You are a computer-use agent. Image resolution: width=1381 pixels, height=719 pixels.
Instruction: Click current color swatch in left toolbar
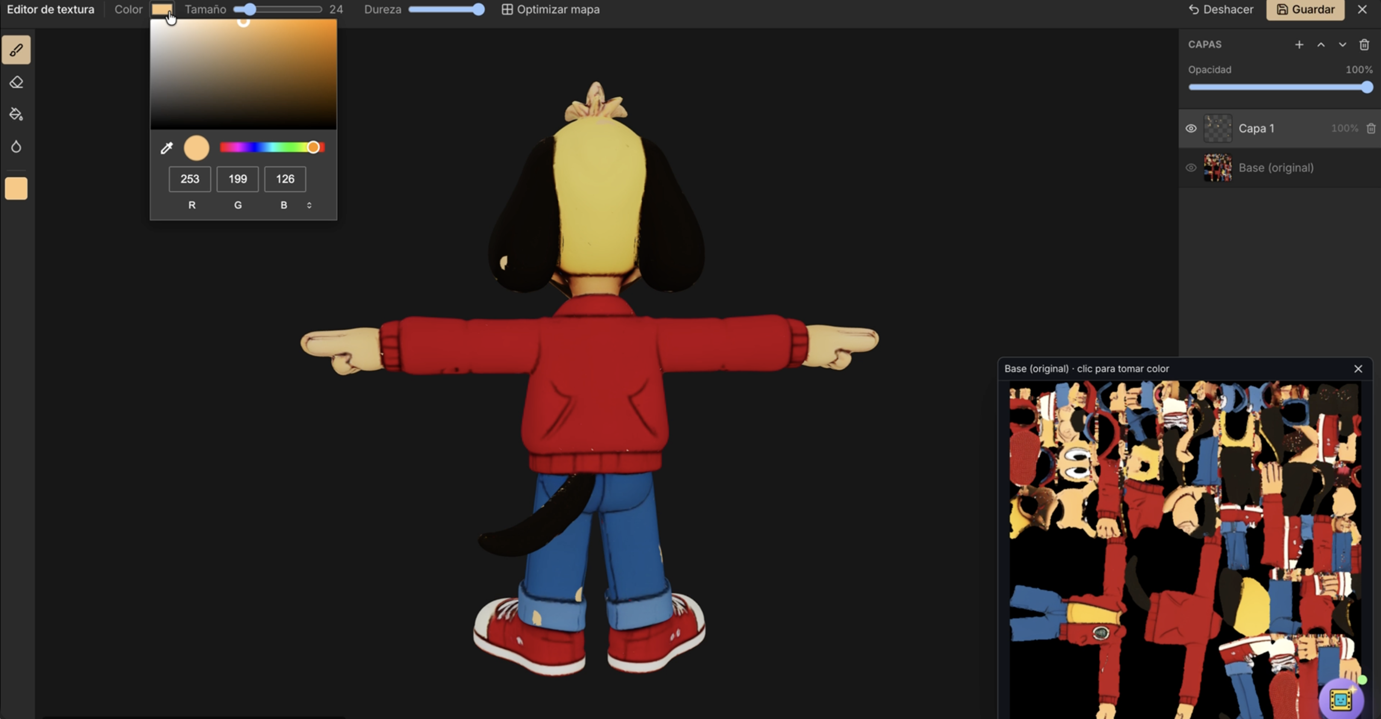point(16,189)
